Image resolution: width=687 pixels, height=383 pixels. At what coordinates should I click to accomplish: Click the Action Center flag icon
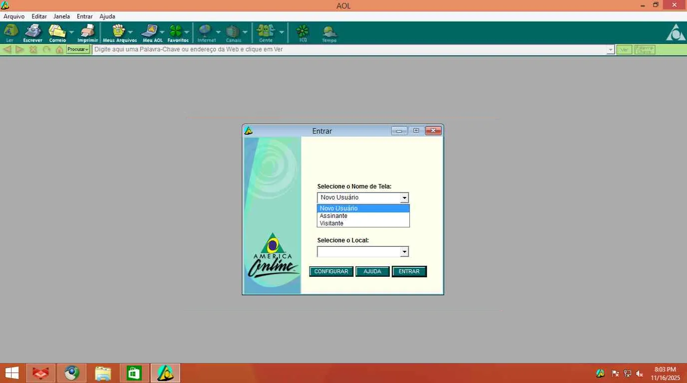615,373
